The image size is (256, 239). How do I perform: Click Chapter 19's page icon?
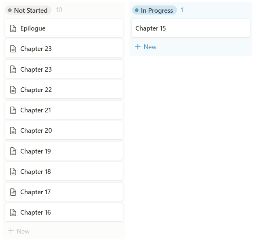pyautogui.click(x=13, y=151)
